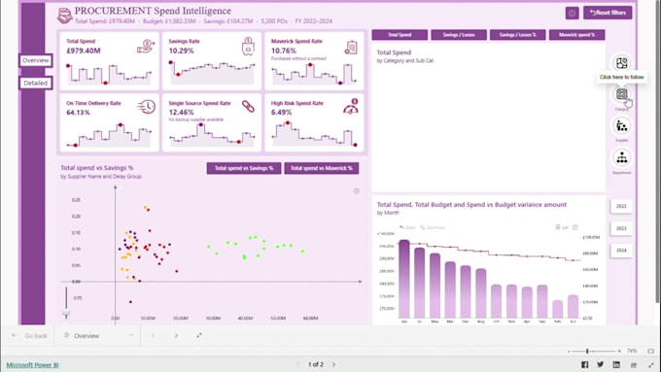This screenshot has height=372, width=661.
Task: Open the Category navigation icon
Action: point(622,94)
